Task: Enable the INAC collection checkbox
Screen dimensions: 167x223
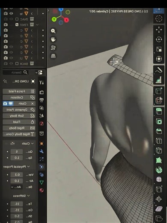Action: (17, 19)
